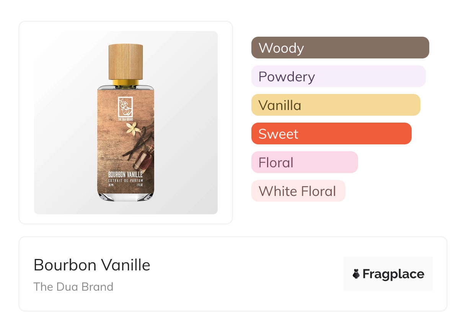Click the glass base of the bottle
The image size is (466, 330).
pos(125,196)
